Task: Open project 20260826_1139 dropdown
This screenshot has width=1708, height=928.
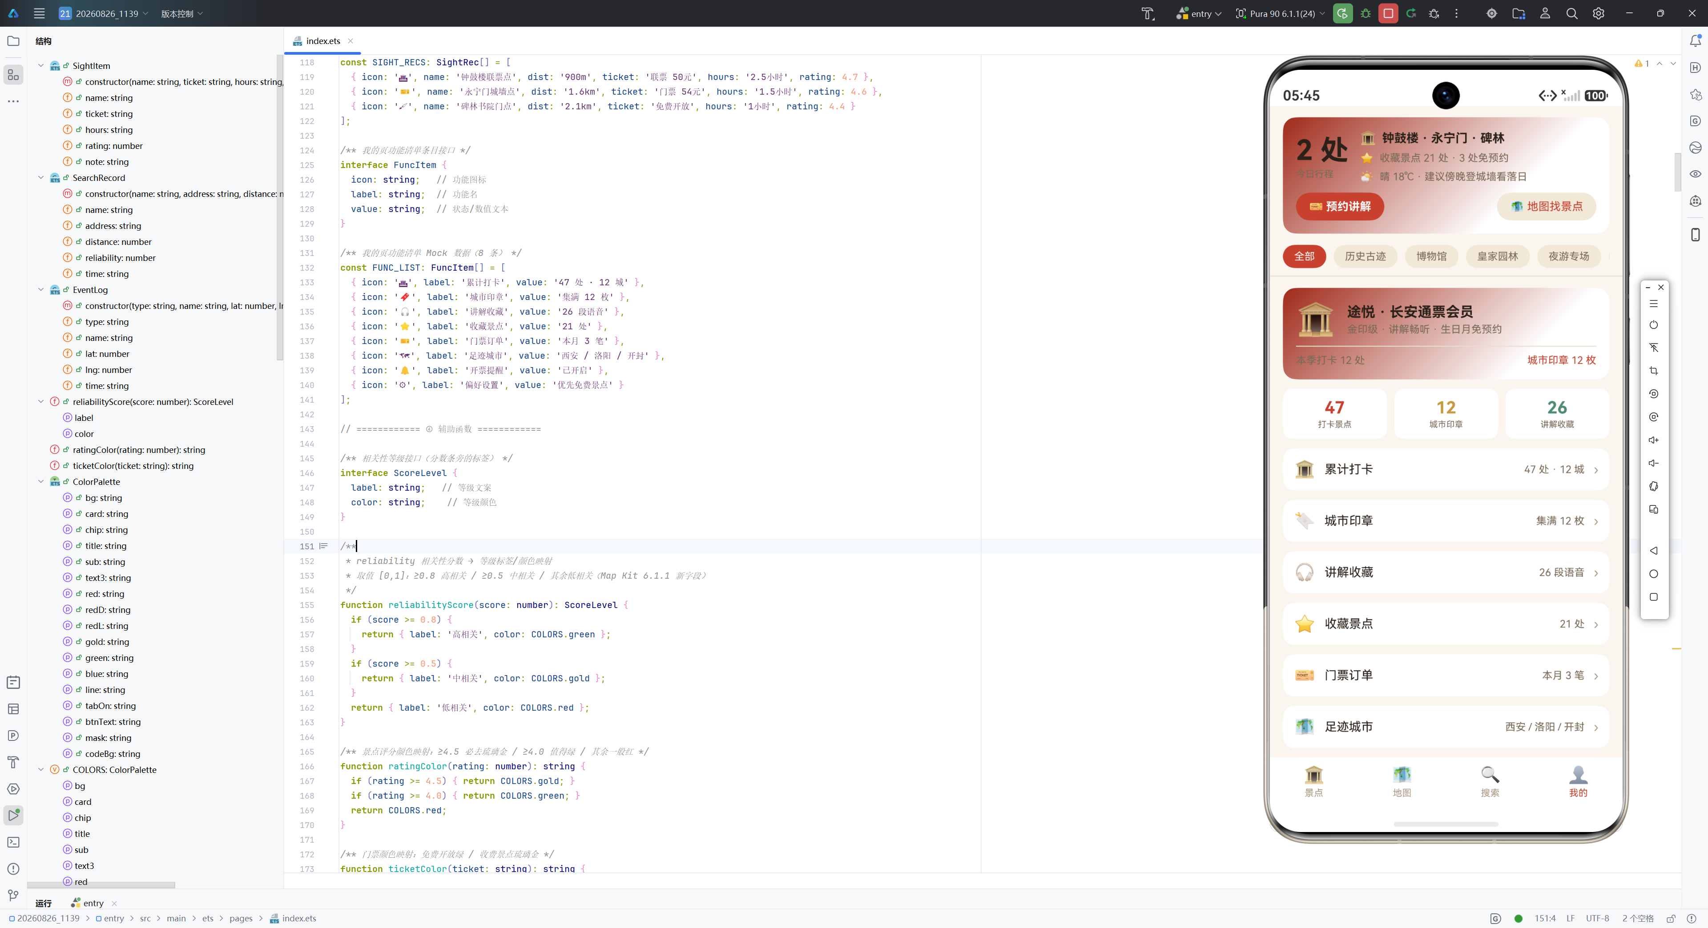Action: (104, 13)
